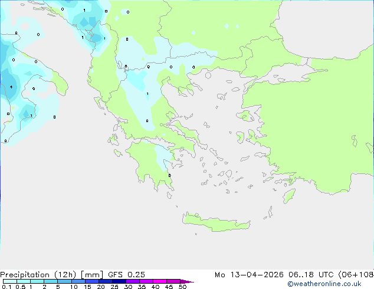Click the '0.1' legend scale label

[6, 287]
